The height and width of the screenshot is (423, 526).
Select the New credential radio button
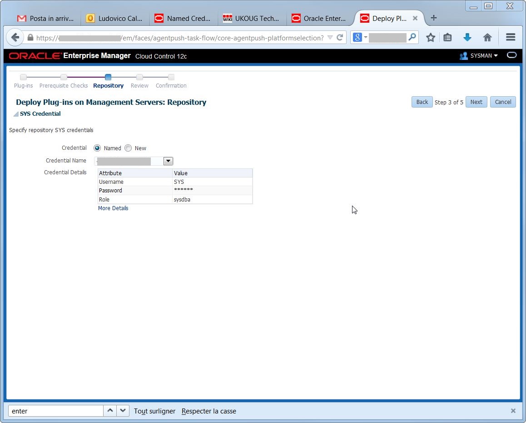(128, 148)
